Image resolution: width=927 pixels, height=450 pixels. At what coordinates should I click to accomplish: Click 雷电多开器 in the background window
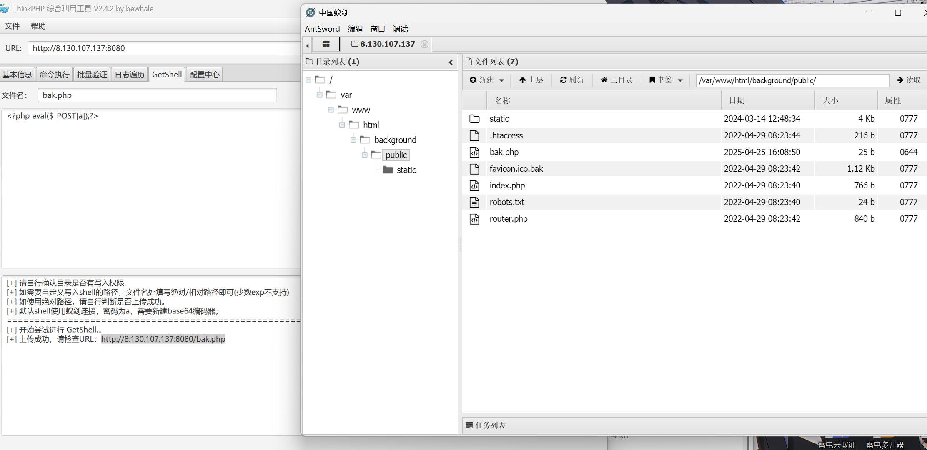(885, 445)
